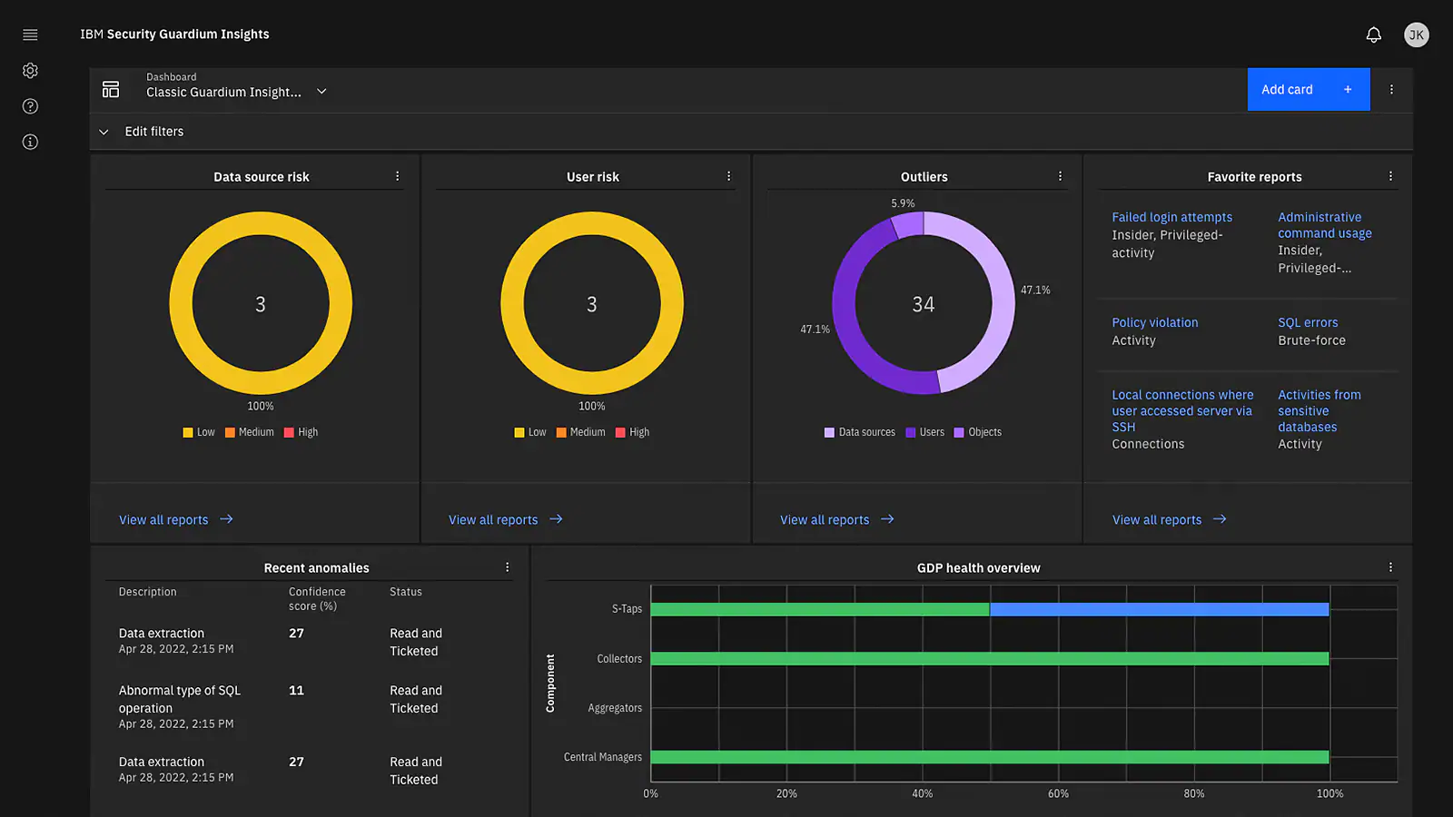View all reports in Favorite reports
The image size is (1453, 817).
1157,519
